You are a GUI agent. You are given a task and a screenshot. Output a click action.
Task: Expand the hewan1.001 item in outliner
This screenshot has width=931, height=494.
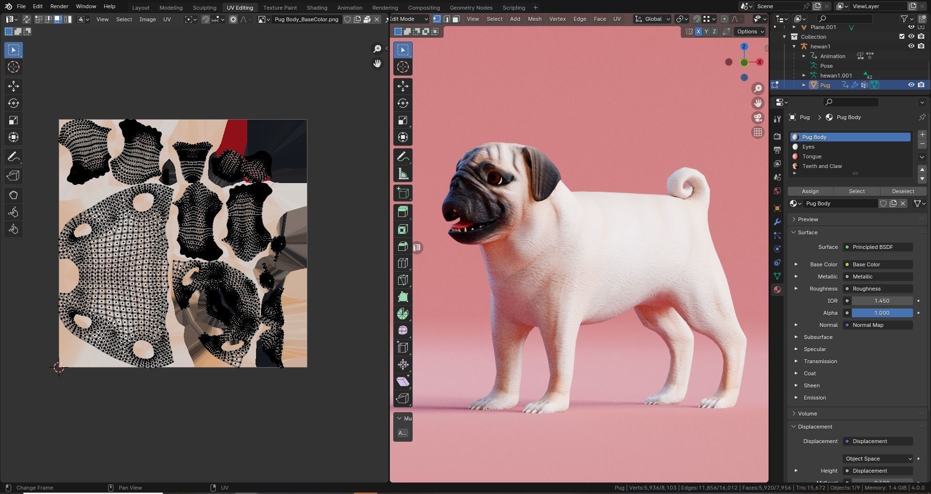pos(804,75)
